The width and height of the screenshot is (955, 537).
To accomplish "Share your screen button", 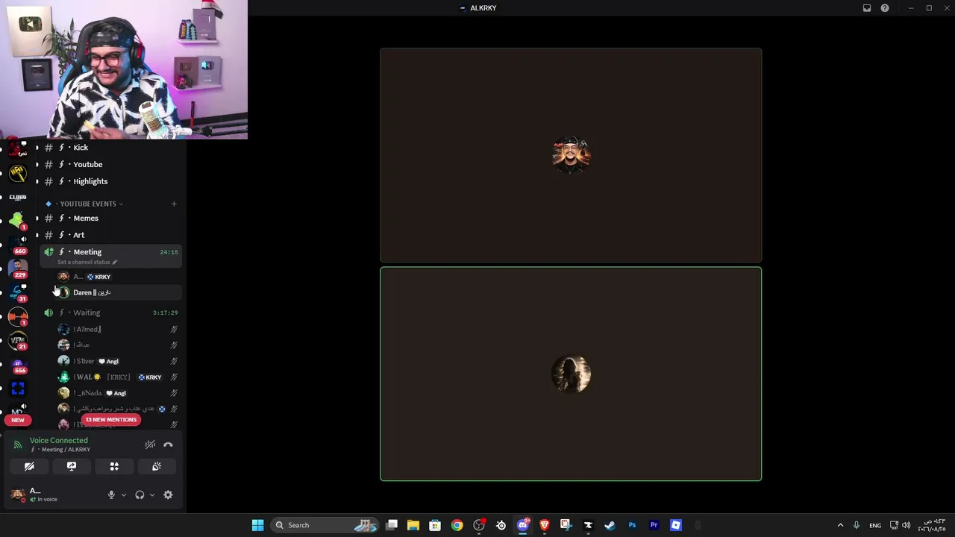I will point(72,466).
